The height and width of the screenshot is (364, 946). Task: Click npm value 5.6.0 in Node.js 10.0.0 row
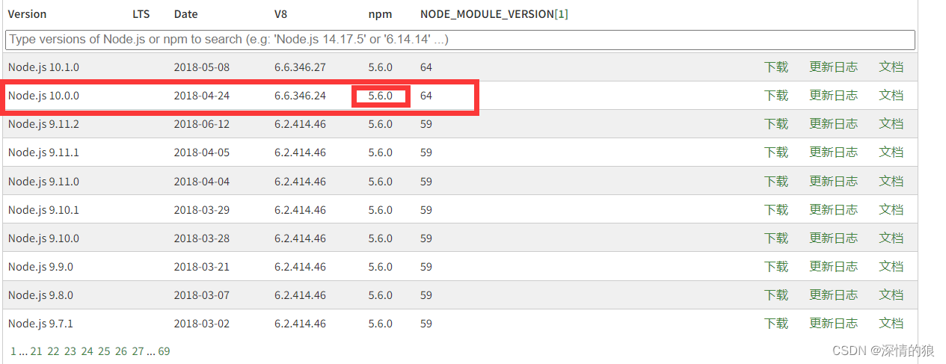381,96
